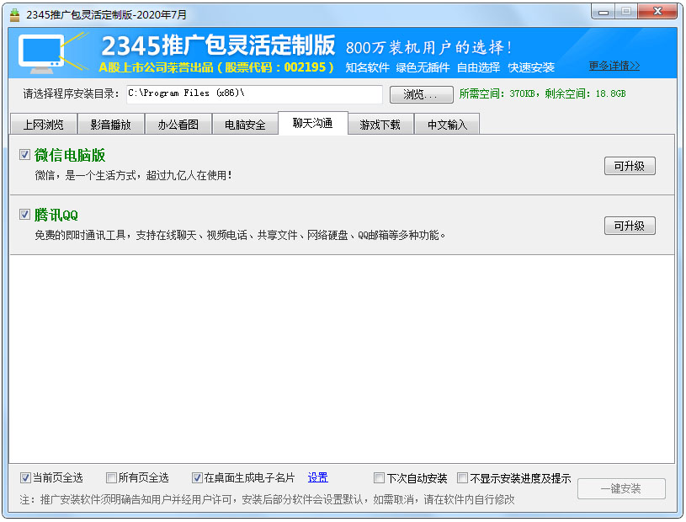Click the 所需空间 disk space text
The height and width of the screenshot is (522, 686).
coord(543,93)
